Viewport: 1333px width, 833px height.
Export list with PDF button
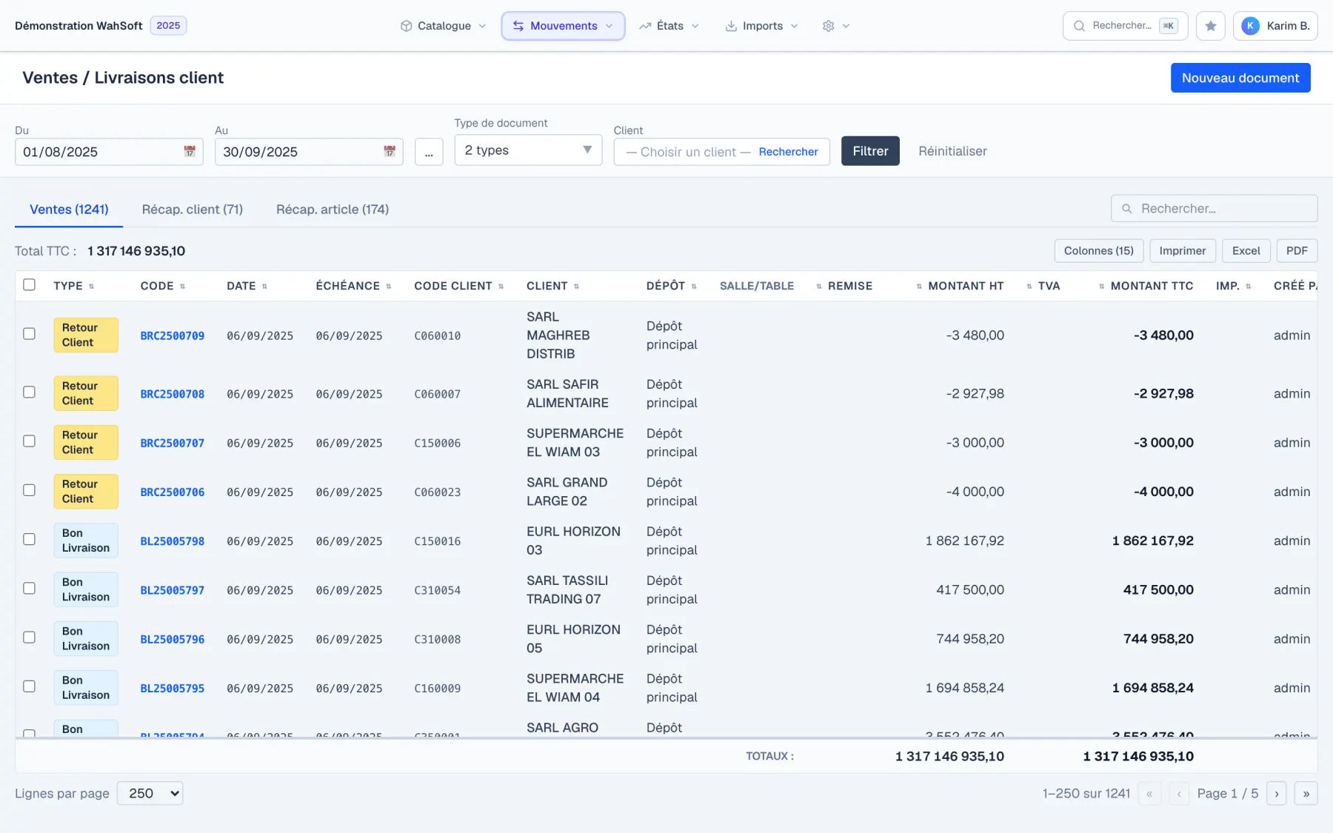(1297, 251)
